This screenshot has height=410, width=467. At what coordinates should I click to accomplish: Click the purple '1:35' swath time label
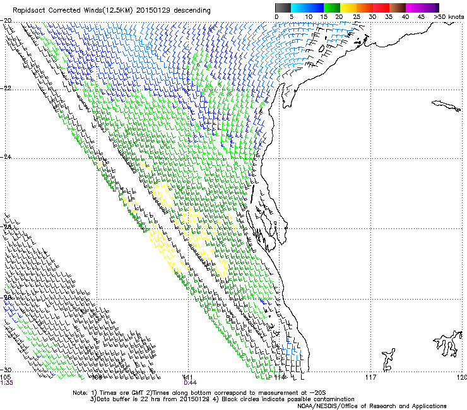[x=6, y=383]
